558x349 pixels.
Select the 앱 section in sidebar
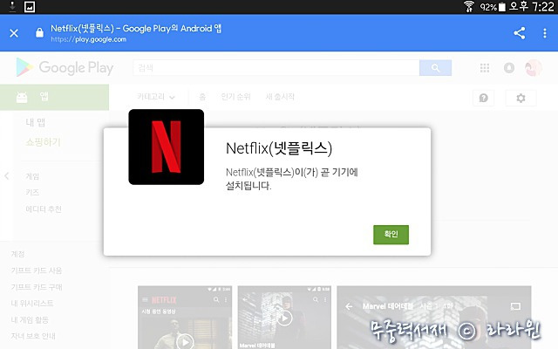54,97
